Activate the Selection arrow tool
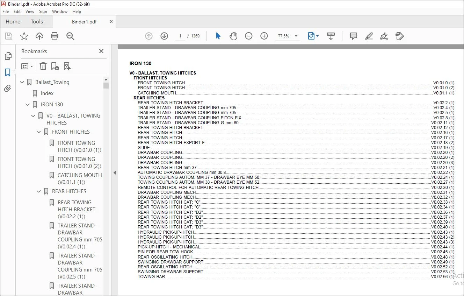This screenshot has height=296, width=464. point(218,36)
